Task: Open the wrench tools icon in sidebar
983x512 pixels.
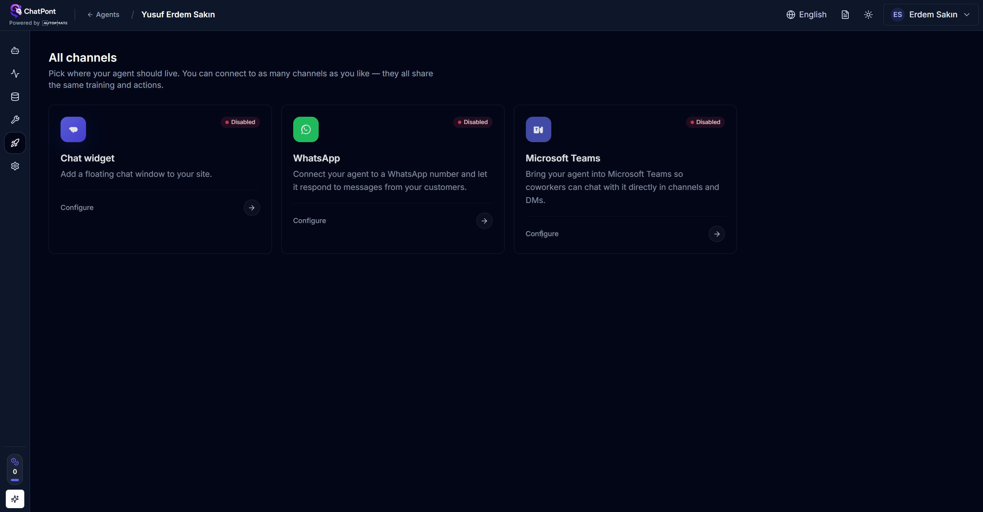Action: coord(15,120)
